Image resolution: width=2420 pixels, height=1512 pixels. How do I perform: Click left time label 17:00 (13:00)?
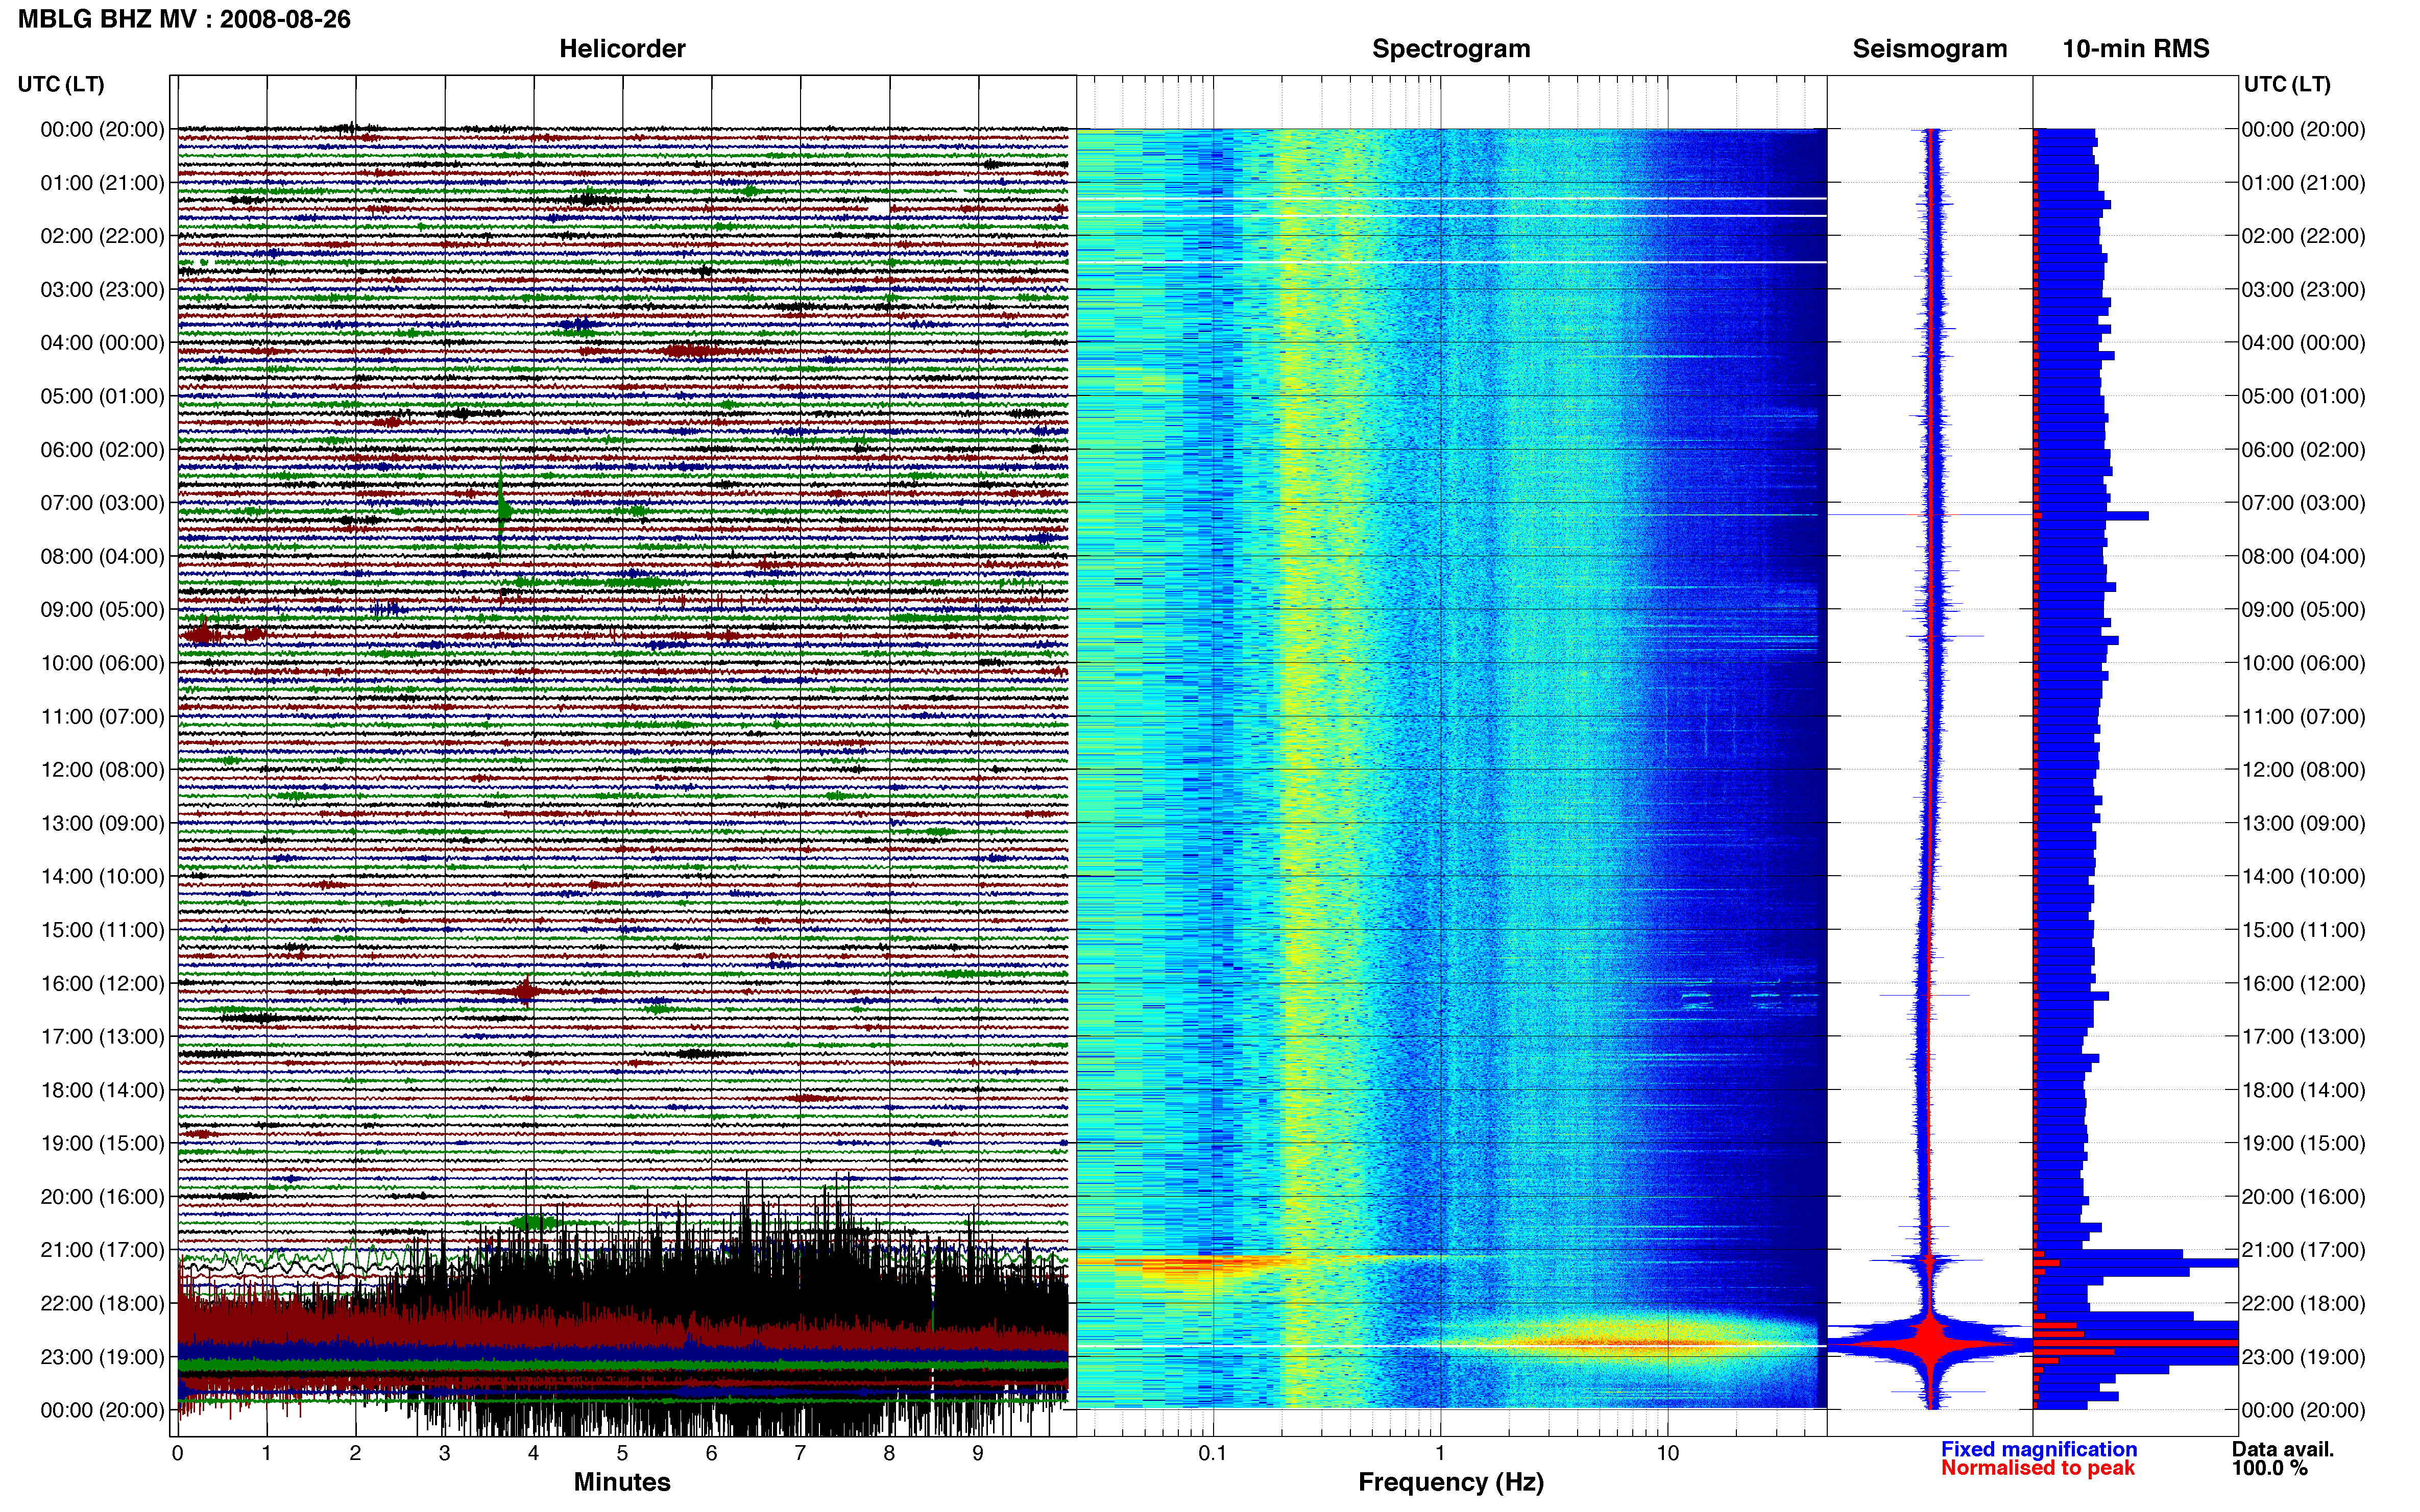tap(102, 1037)
